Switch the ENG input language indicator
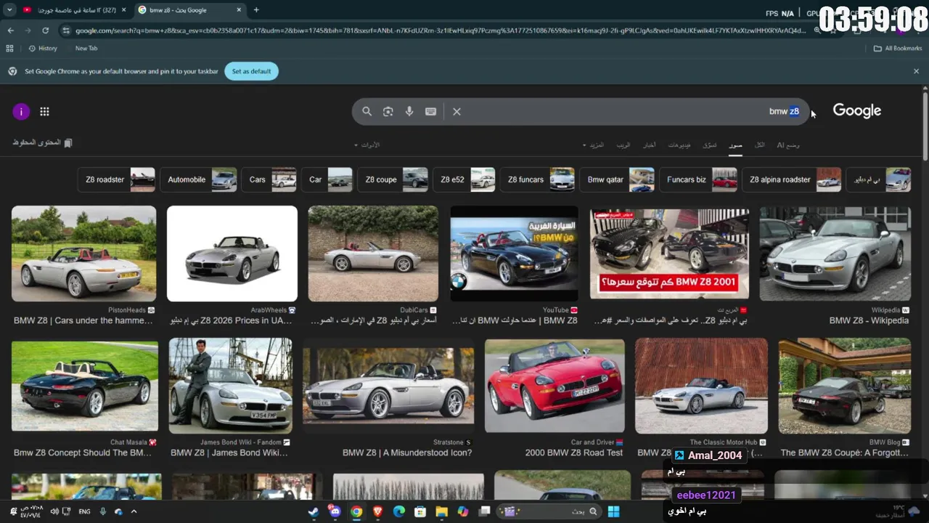The height and width of the screenshot is (523, 929). pyautogui.click(x=84, y=511)
